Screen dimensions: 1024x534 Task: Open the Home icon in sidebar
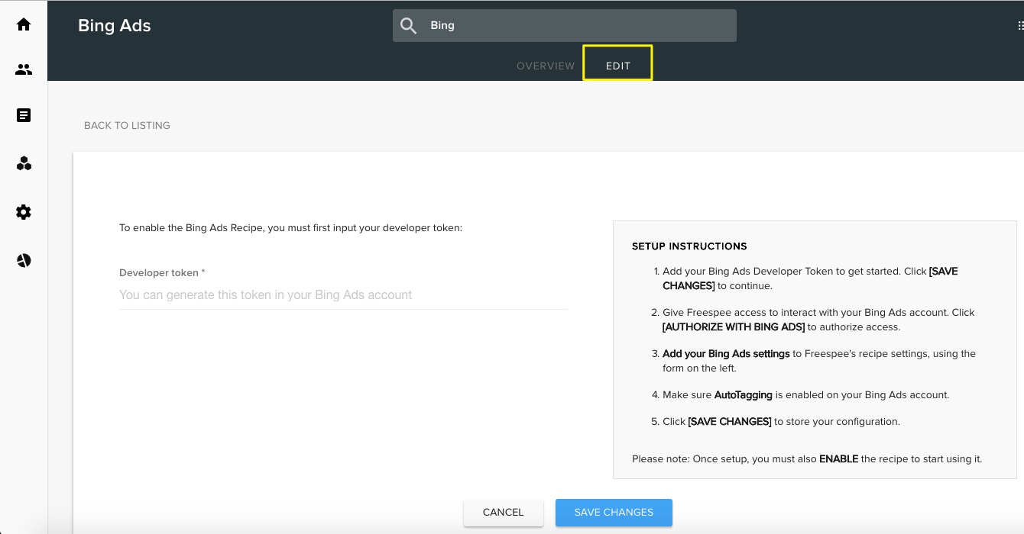[x=24, y=24]
